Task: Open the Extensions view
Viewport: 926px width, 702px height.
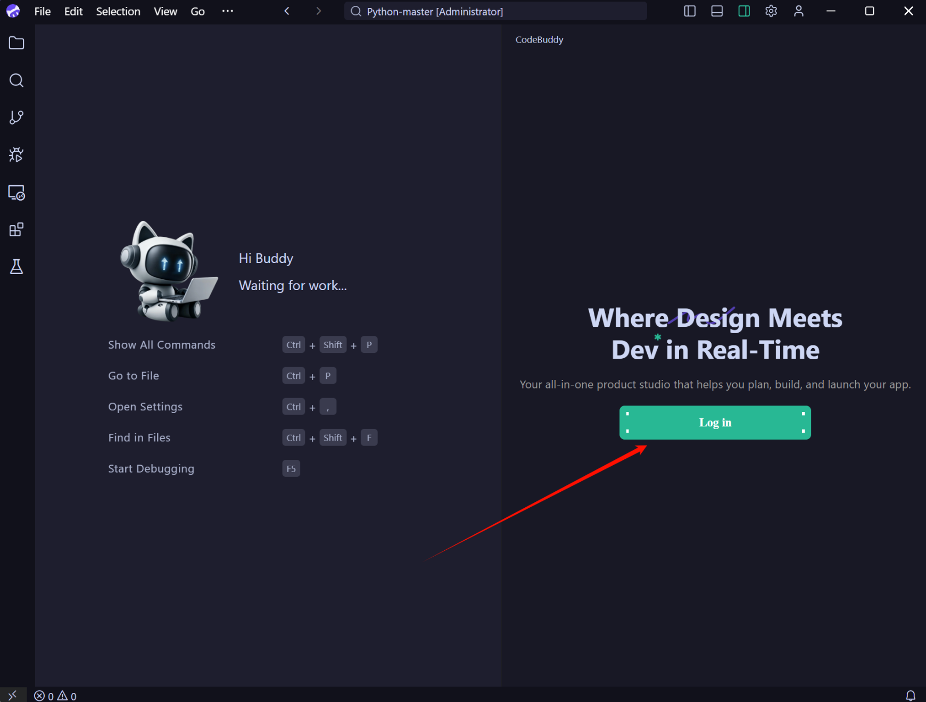Action: click(x=16, y=229)
